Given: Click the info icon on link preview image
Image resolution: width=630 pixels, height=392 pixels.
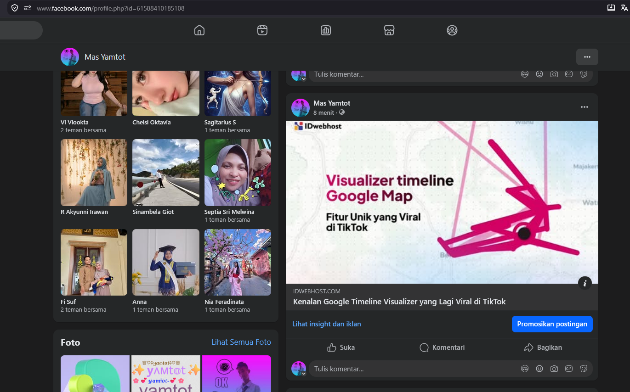Looking at the screenshot, I should [x=585, y=283].
